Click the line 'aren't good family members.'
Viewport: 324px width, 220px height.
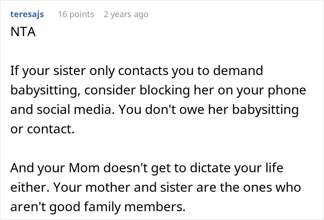click(x=98, y=207)
